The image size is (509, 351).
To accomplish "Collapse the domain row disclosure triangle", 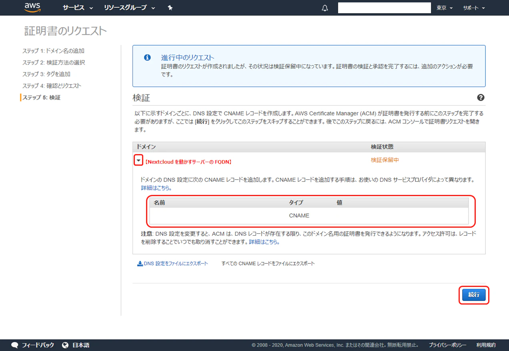I will pos(138,160).
